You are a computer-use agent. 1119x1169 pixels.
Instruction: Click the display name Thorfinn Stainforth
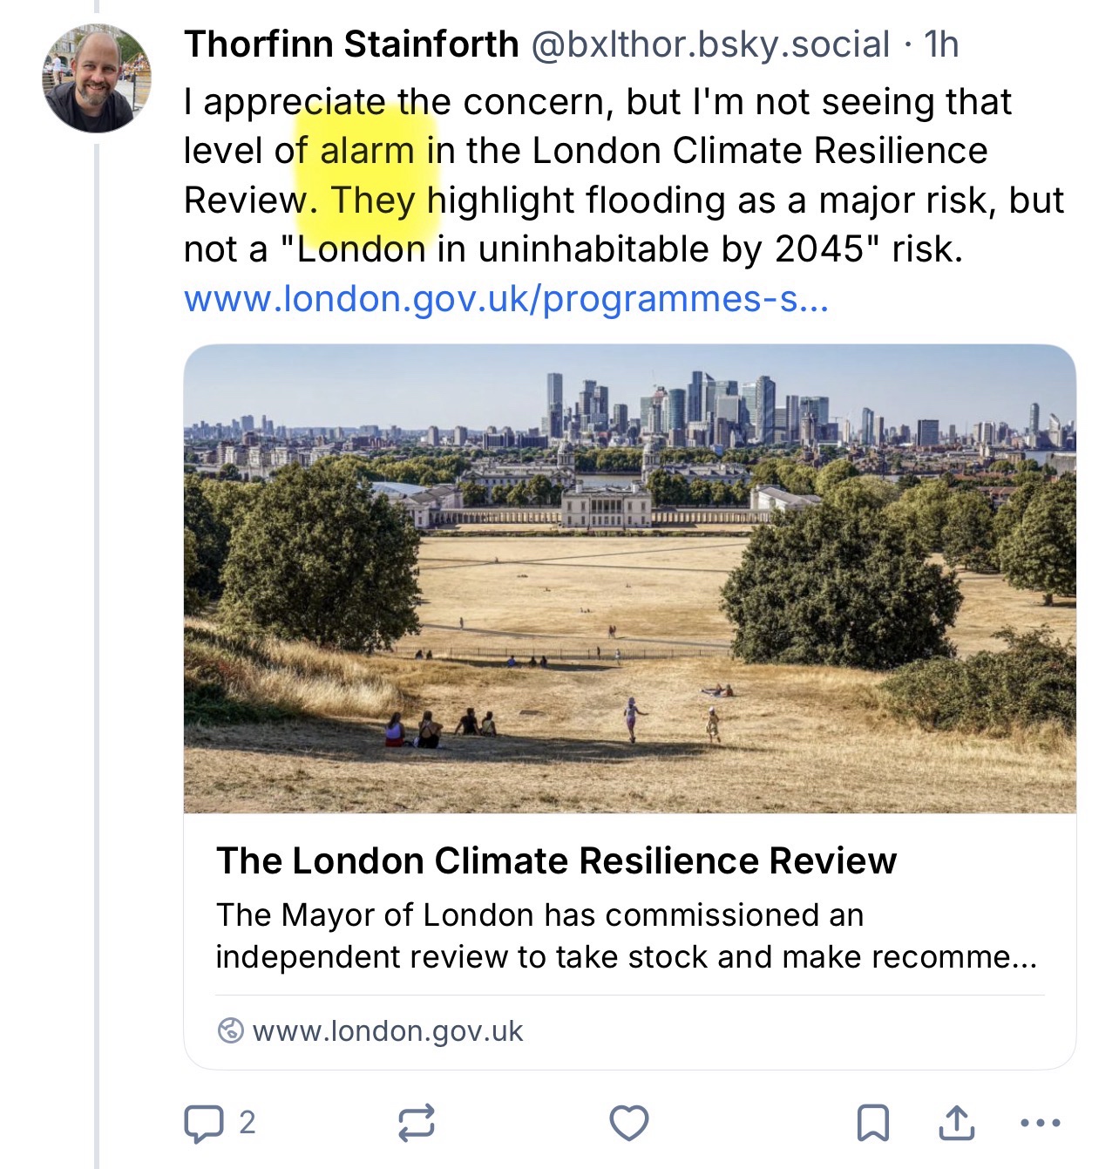click(x=350, y=44)
